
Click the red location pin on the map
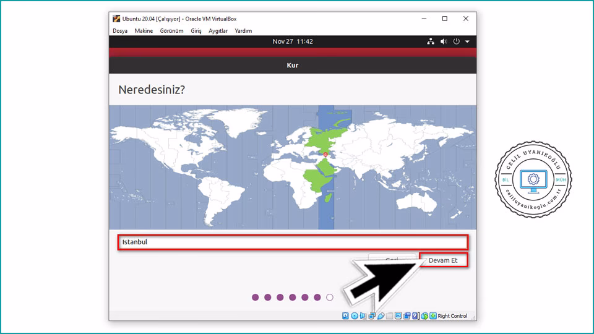point(325,153)
